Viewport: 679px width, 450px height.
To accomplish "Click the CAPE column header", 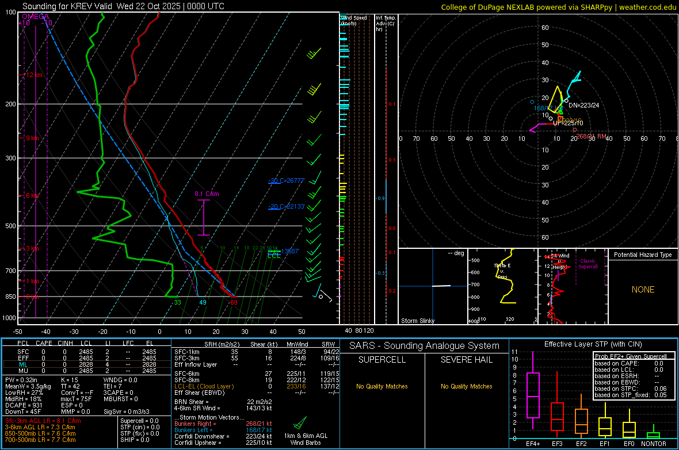I will coord(44,343).
